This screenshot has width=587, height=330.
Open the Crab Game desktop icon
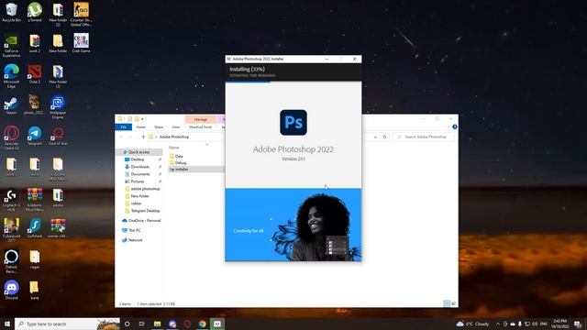coord(81,43)
